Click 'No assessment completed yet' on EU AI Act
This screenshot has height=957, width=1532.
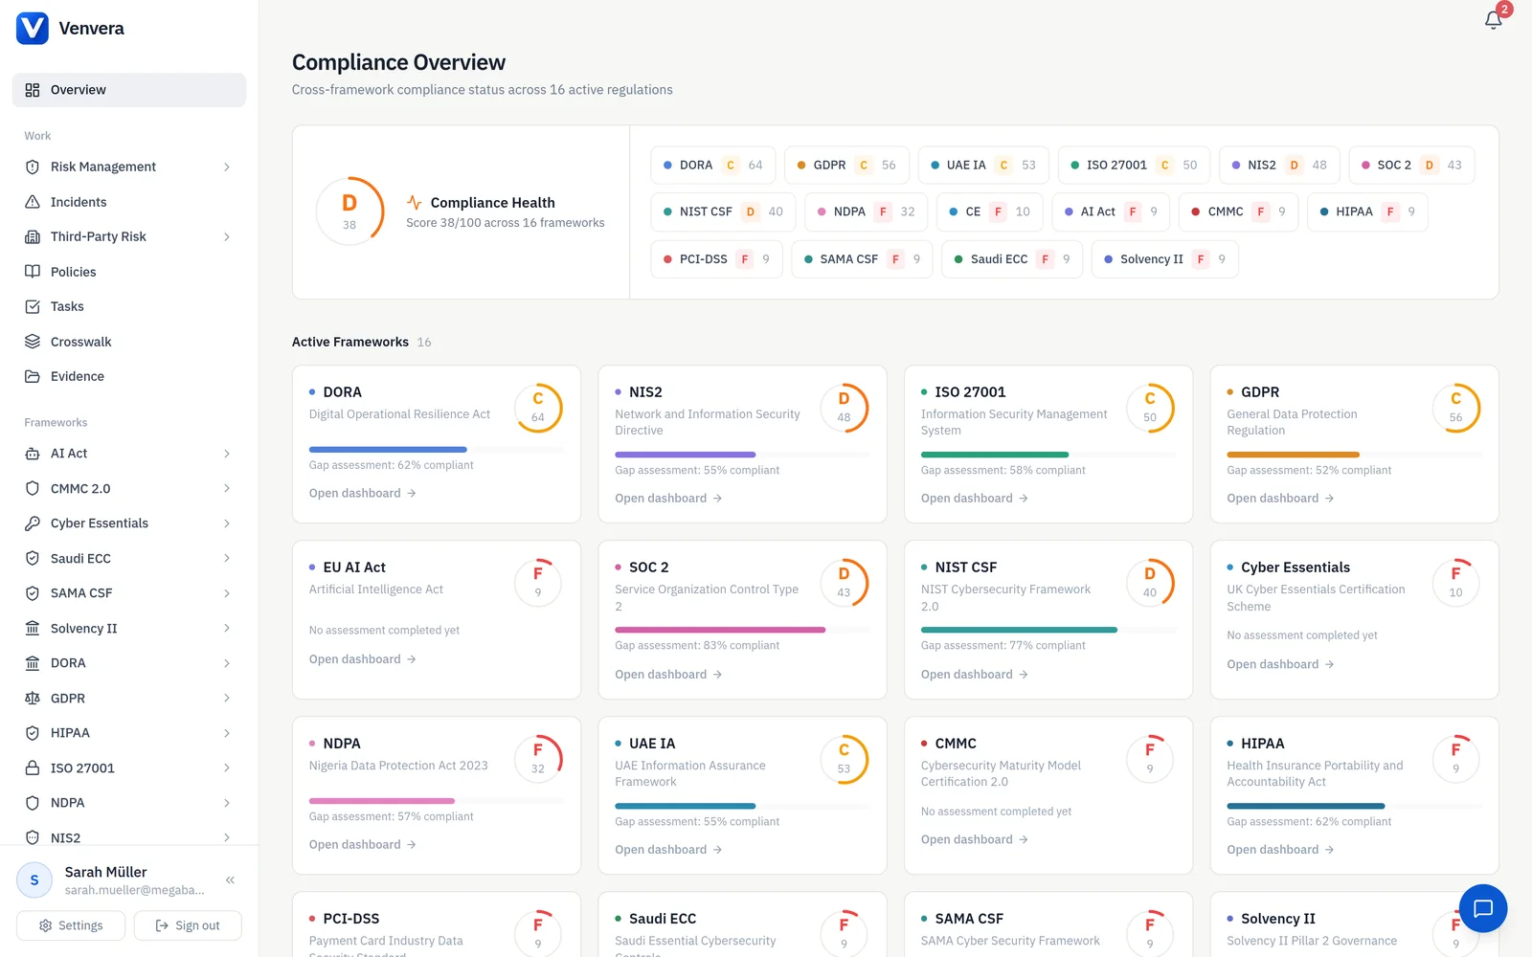point(384,630)
